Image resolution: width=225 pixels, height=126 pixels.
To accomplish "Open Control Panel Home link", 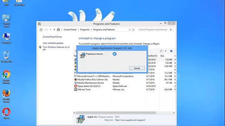I will tap(52, 37).
